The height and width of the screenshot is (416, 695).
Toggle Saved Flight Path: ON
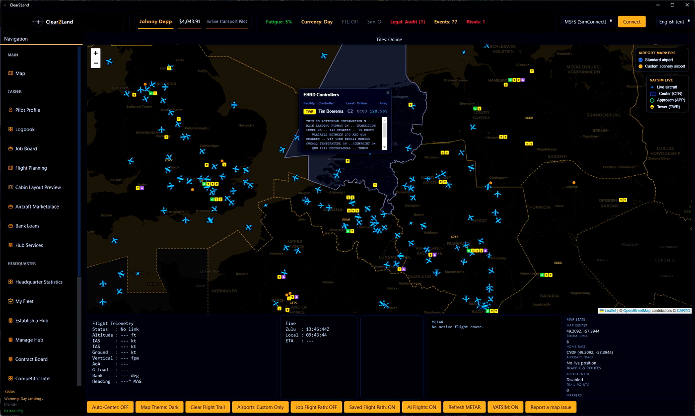(x=371, y=407)
